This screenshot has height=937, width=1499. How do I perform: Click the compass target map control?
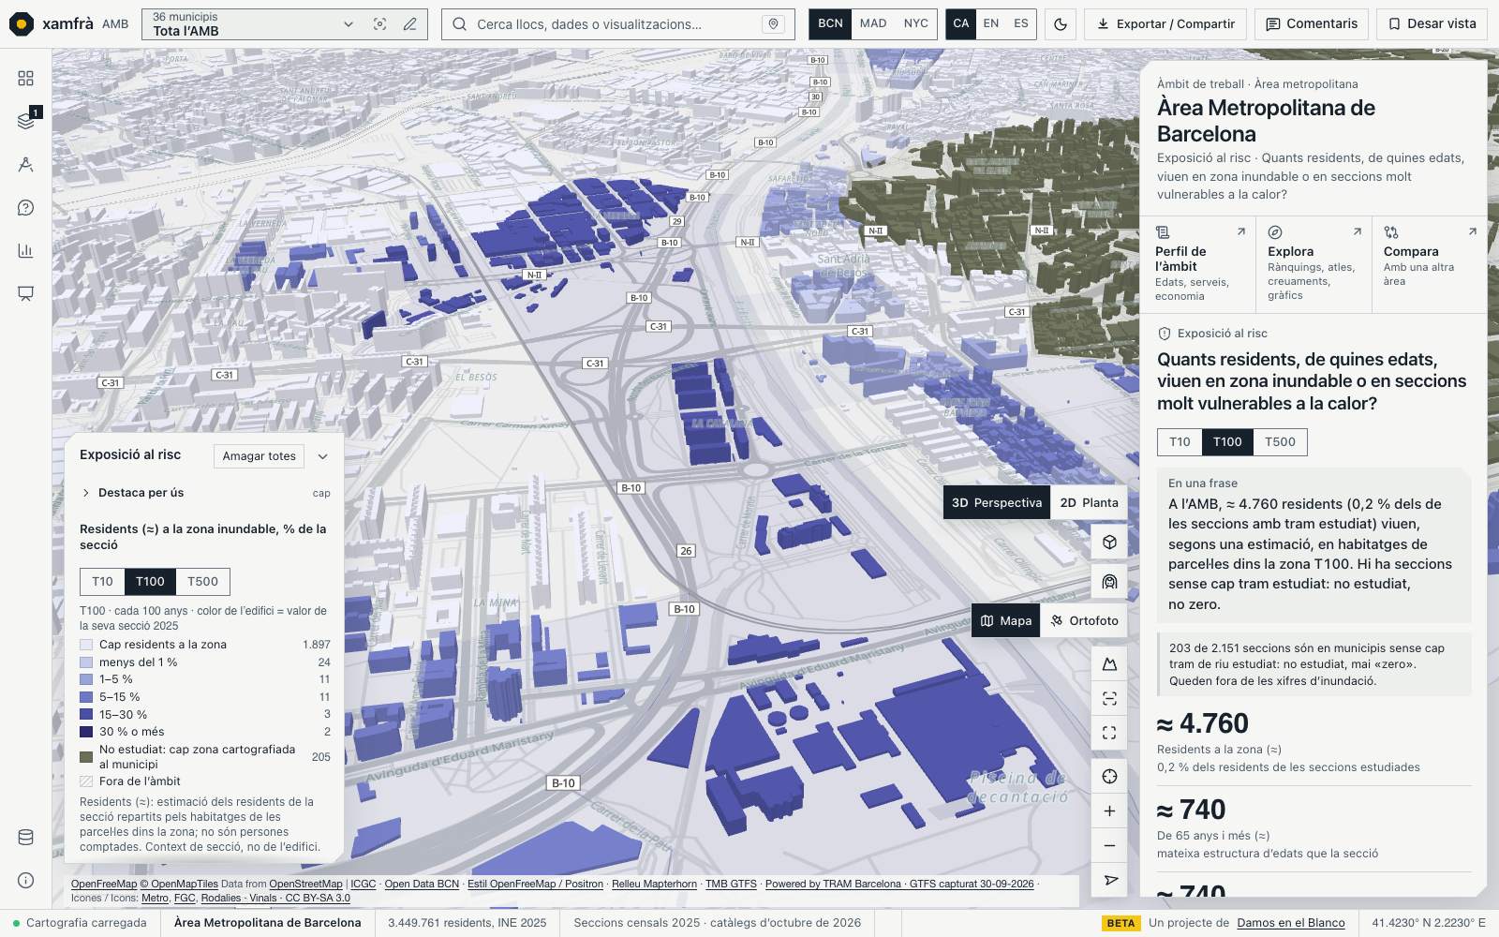coord(1109,776)
